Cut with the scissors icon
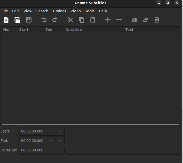 click(x=70, y=20)
